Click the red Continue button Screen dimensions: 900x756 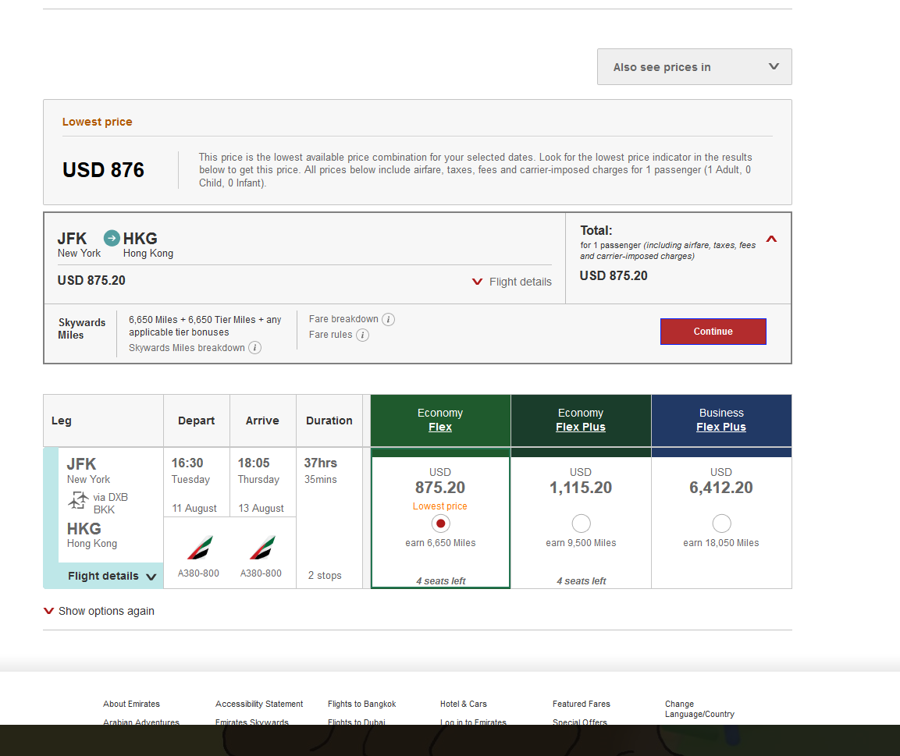pyautogui.click(x=713, y=332)
